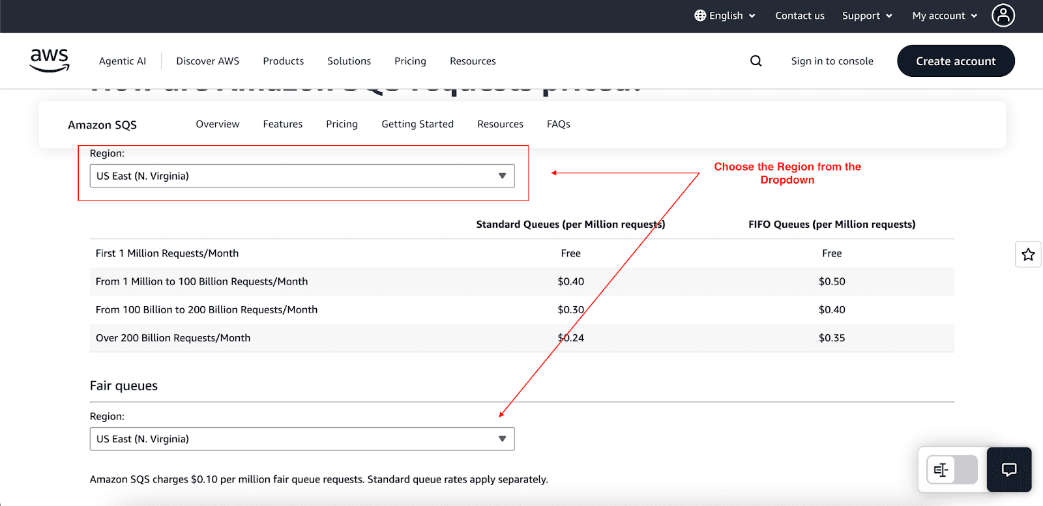Bookmark page with star icon
1043x506 pixels.
point(1028,254)
